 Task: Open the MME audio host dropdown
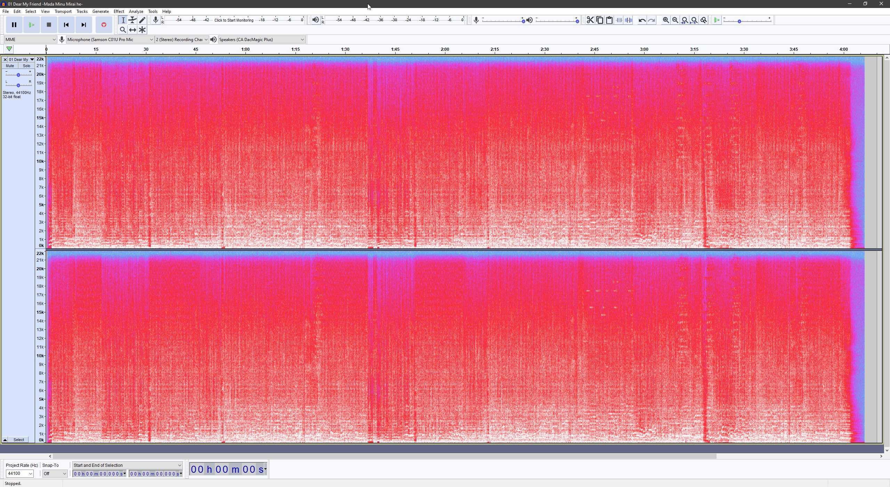[30, 40]
